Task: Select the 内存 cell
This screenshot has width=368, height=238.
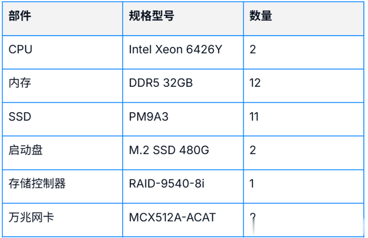Action: click(20, 83)
